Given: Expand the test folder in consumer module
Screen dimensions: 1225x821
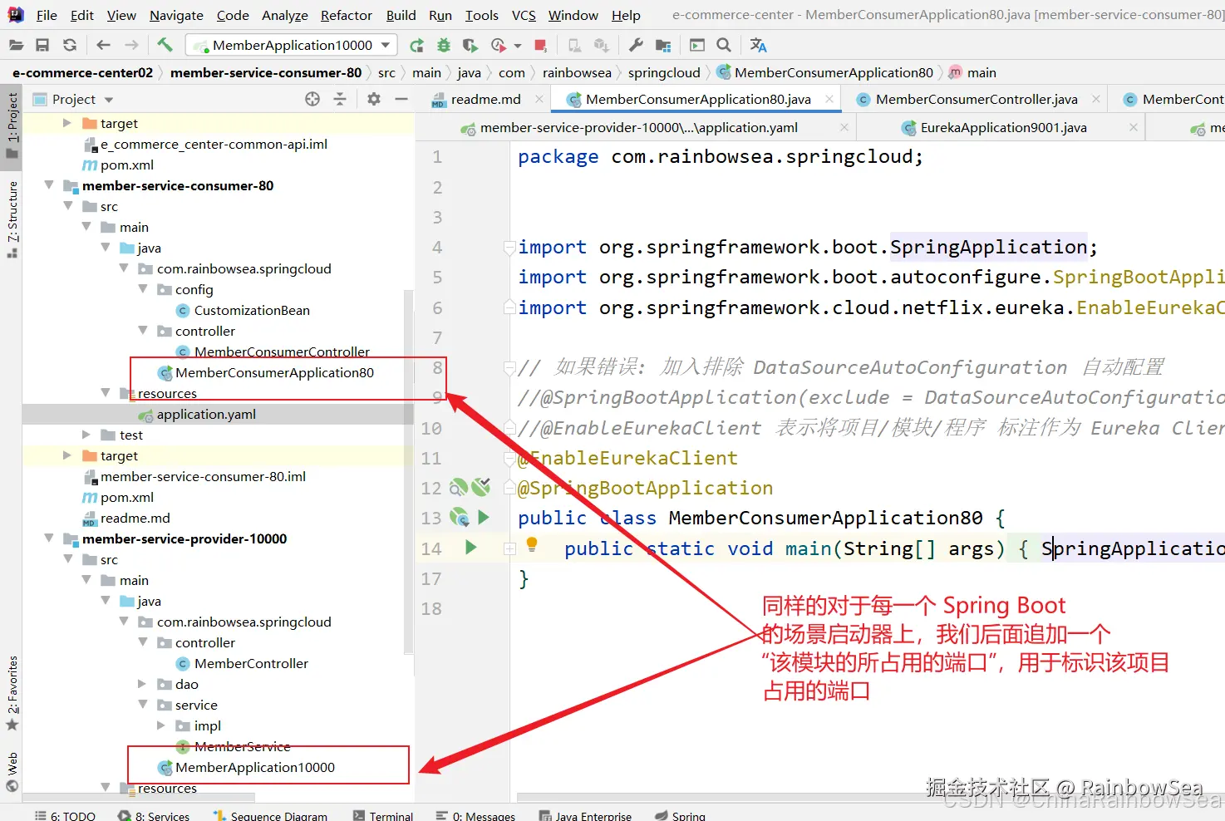Looking at the screenshot, I should click(86, 435).
